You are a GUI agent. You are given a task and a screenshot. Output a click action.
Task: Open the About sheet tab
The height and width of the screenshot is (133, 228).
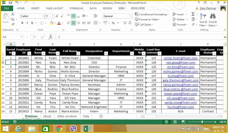(47, 116)
